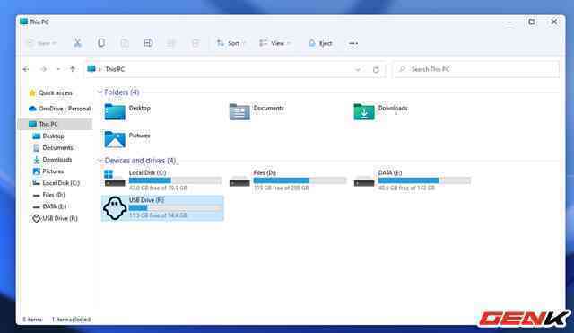Click the Cut scissors icon in toolbar
The width and height of the screenshot is (574, 333).
[x=77, y=43]
